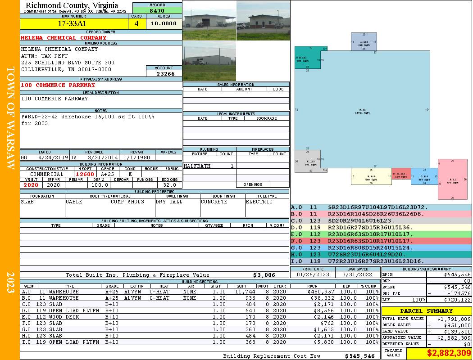Select the HALFBATH plumbing fixture row
The height and width of the screenshot is (360, 473).
point(209,166)
